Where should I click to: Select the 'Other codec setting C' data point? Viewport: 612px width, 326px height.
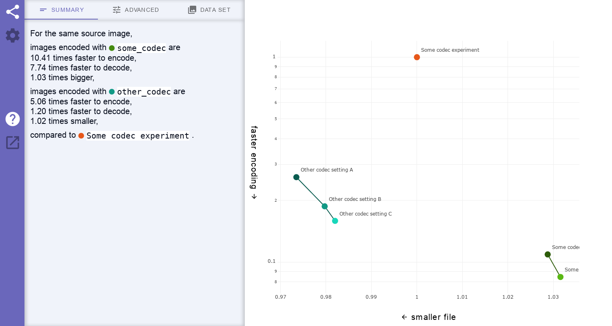335,221
